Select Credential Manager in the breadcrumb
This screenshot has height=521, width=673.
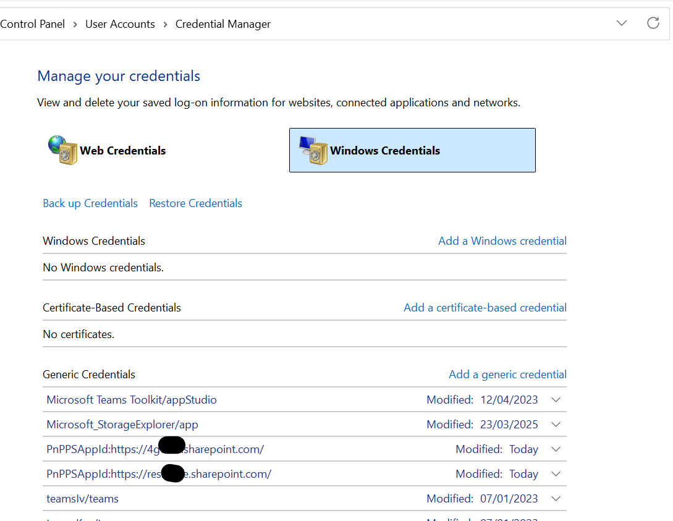point(222,23)
